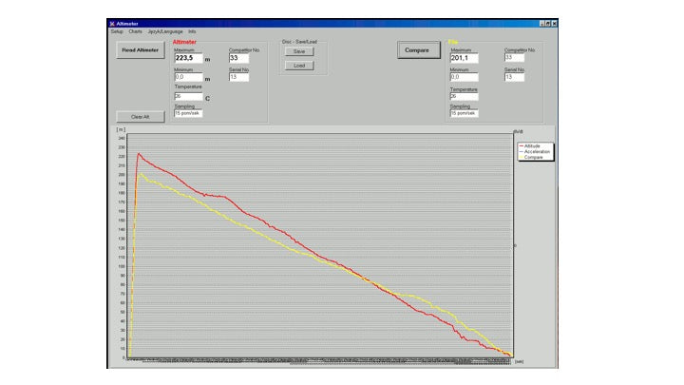Click the Save button in Disc panel
The image size is (684, 385).
[298, 51]
